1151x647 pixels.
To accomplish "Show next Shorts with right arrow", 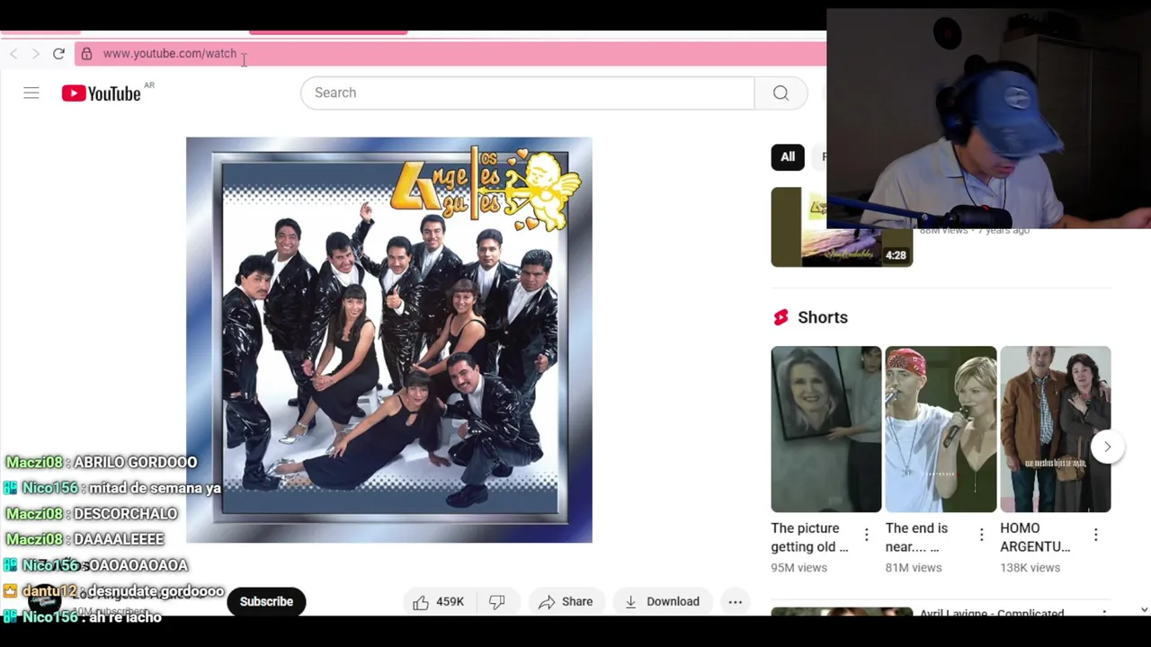I will click(1107, 447).
